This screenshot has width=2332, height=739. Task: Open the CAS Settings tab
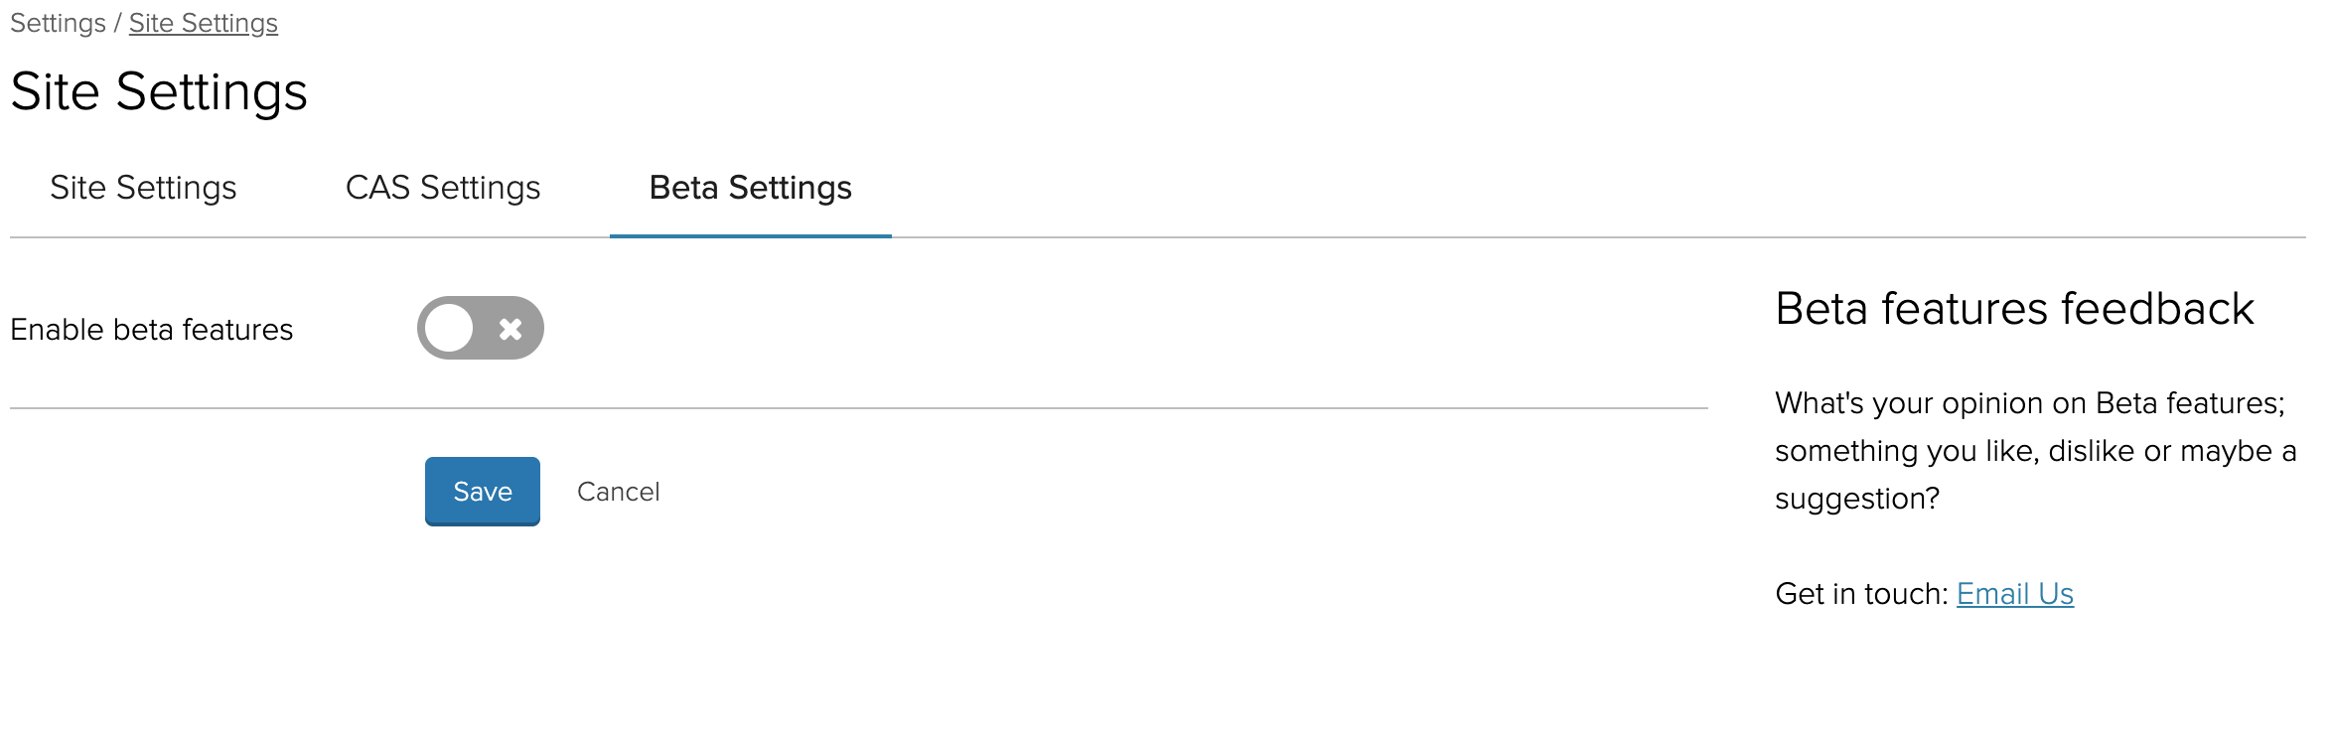pos(442,188)
